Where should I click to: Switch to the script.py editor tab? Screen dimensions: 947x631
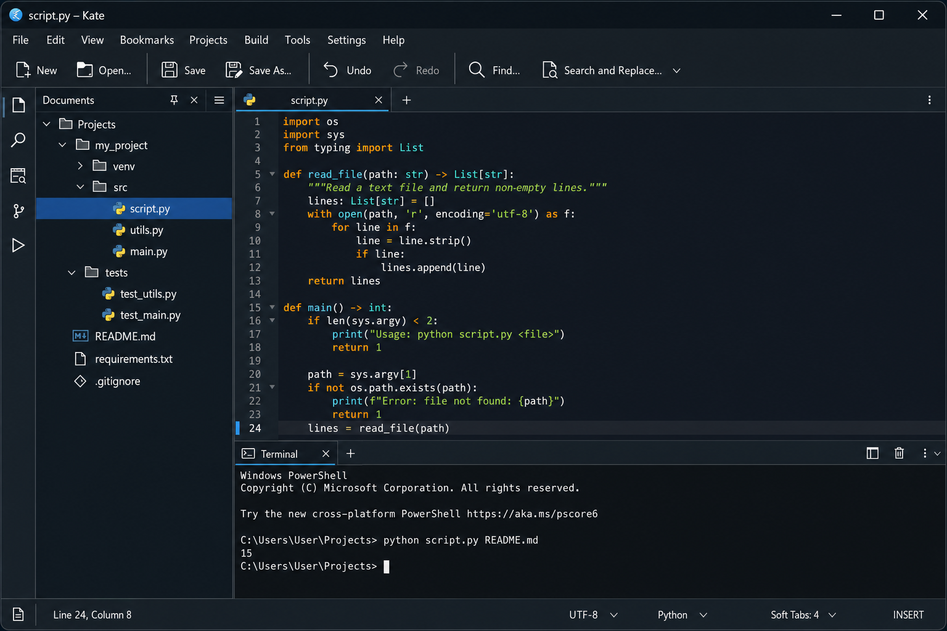[308, 100]
